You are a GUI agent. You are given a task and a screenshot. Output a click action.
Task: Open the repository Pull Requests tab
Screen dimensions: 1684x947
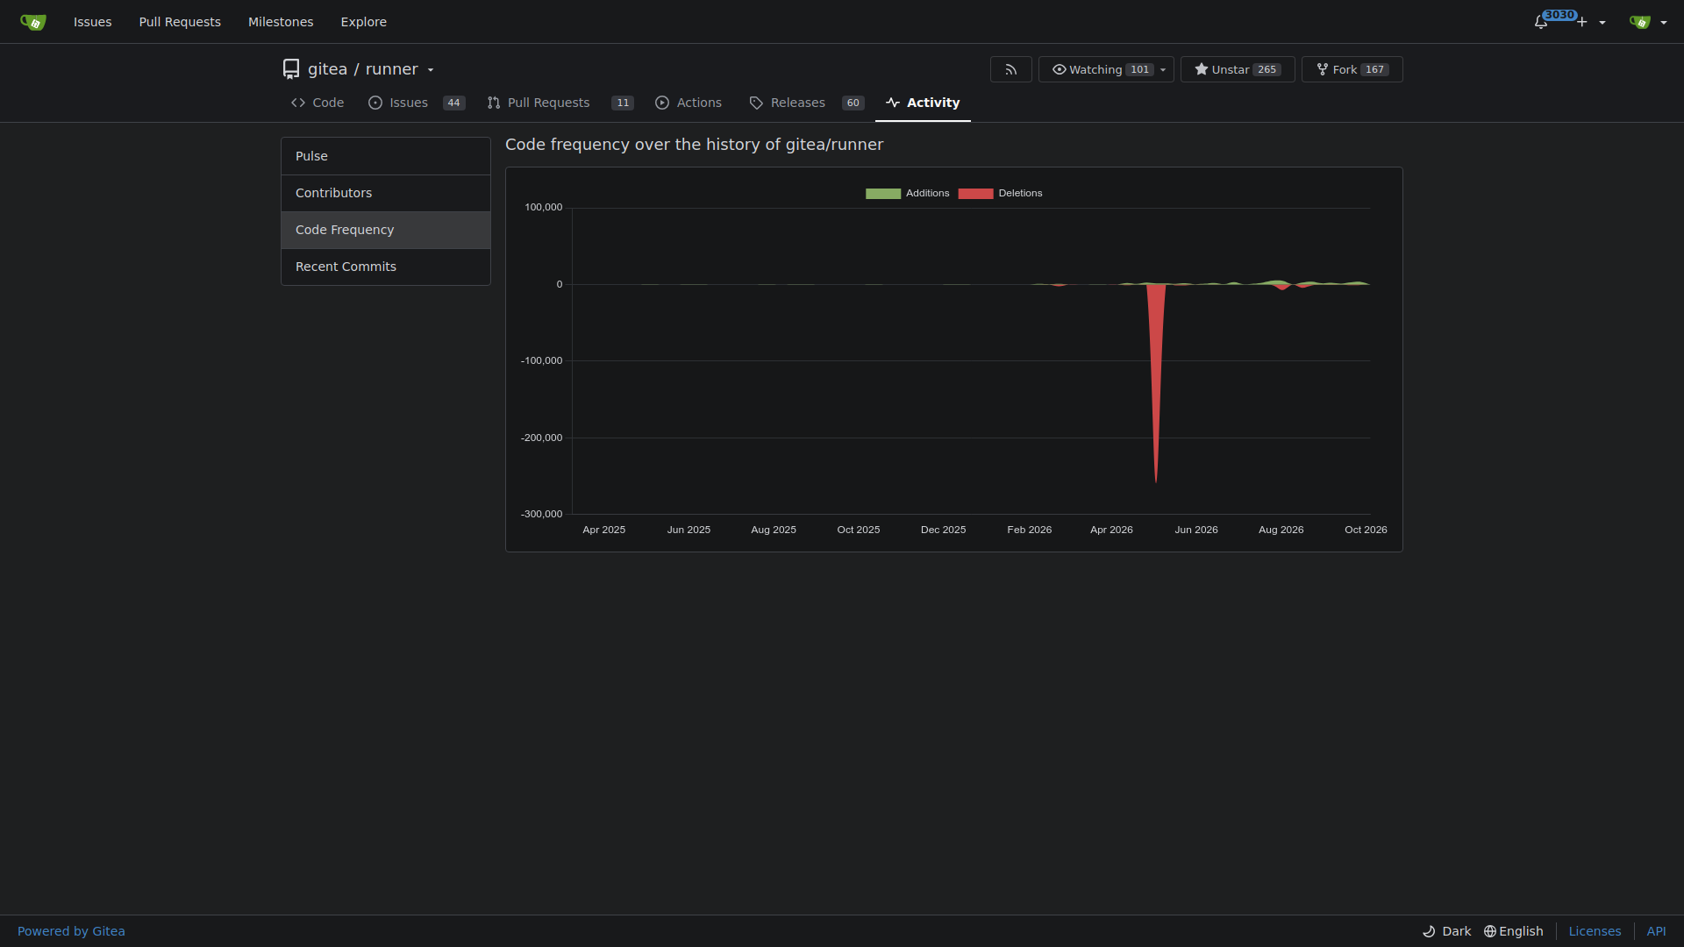click(560, 103)
